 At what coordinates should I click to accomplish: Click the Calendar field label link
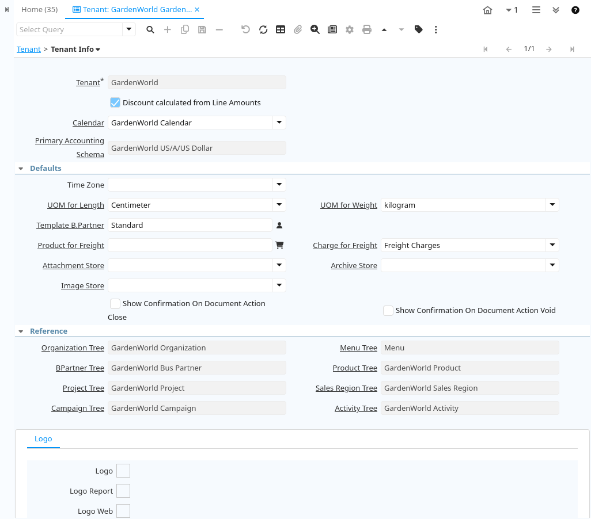(x=88, y=123)
